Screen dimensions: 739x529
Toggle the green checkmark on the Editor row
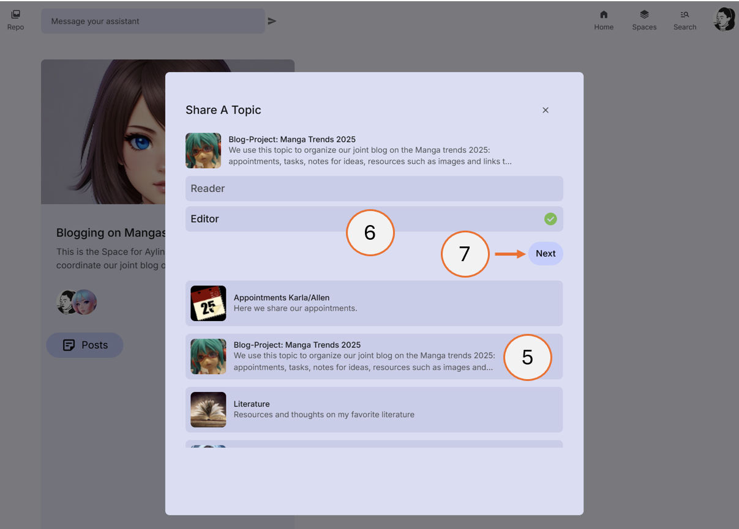550,219
